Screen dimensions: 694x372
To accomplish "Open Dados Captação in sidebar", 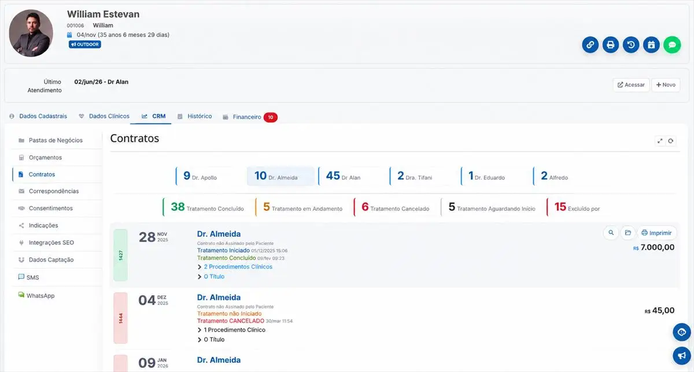I will coord(56,260).
